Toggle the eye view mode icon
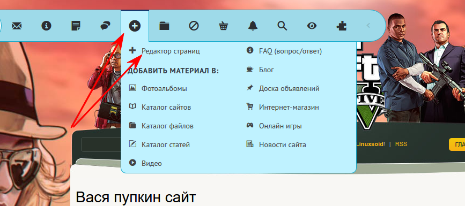The height and width of the screenshot is (206, 465). click(x=312, y=26)
